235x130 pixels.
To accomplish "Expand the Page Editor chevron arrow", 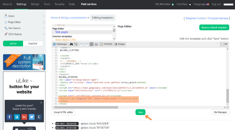I will 43,22.
